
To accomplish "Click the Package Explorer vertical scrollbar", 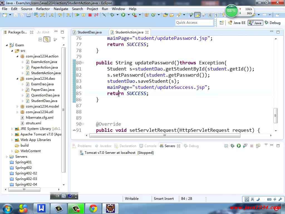I will coord(63,110).
